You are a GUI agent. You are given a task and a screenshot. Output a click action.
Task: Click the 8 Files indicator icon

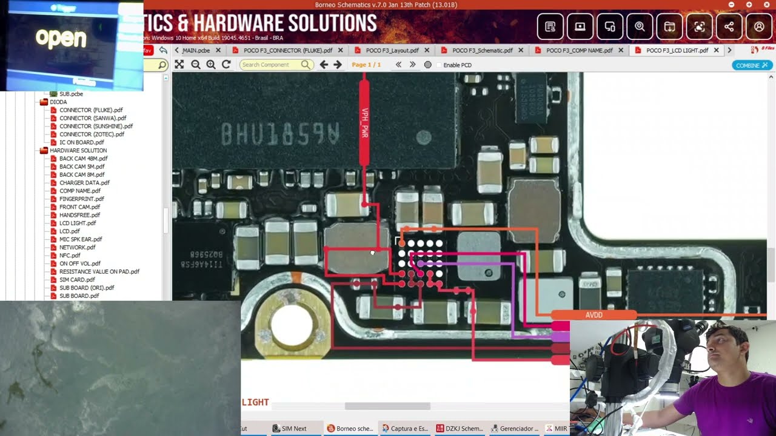click(x=762, y=50)
